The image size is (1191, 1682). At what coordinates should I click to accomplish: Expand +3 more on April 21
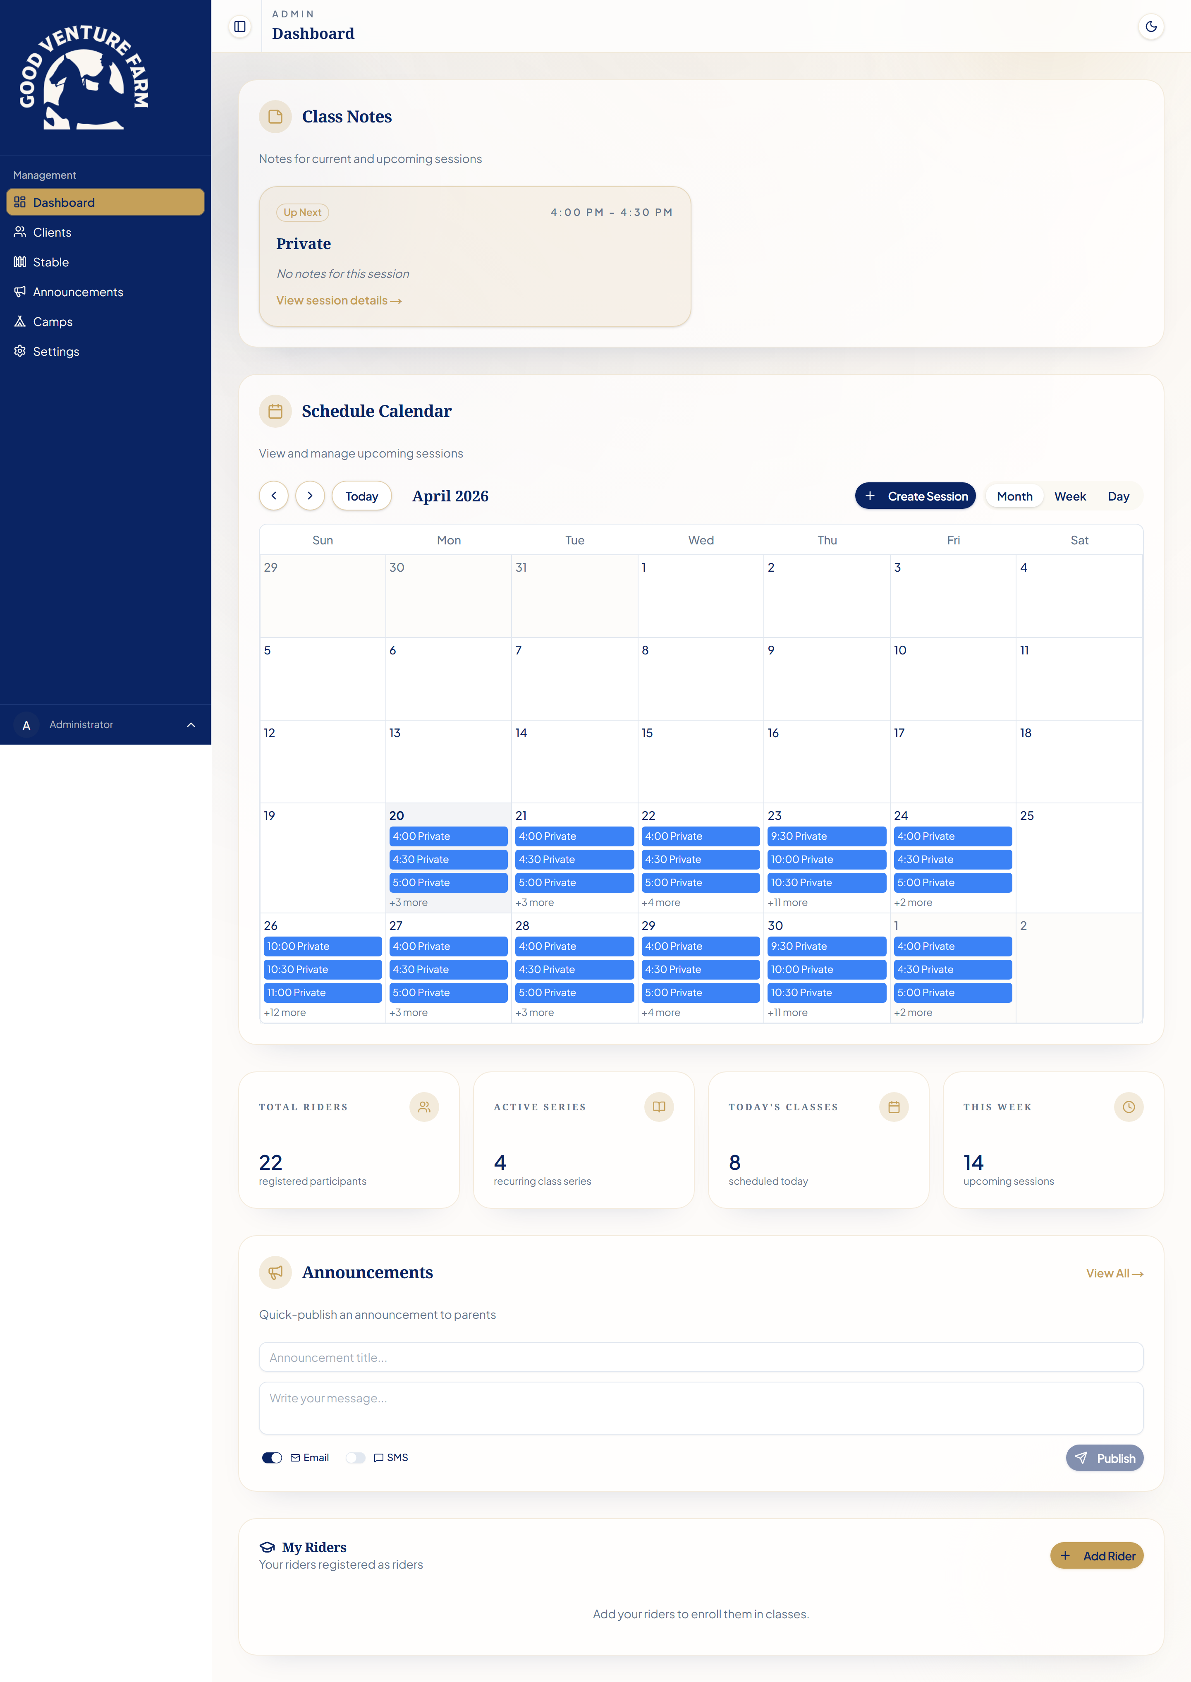coord(535,903)
